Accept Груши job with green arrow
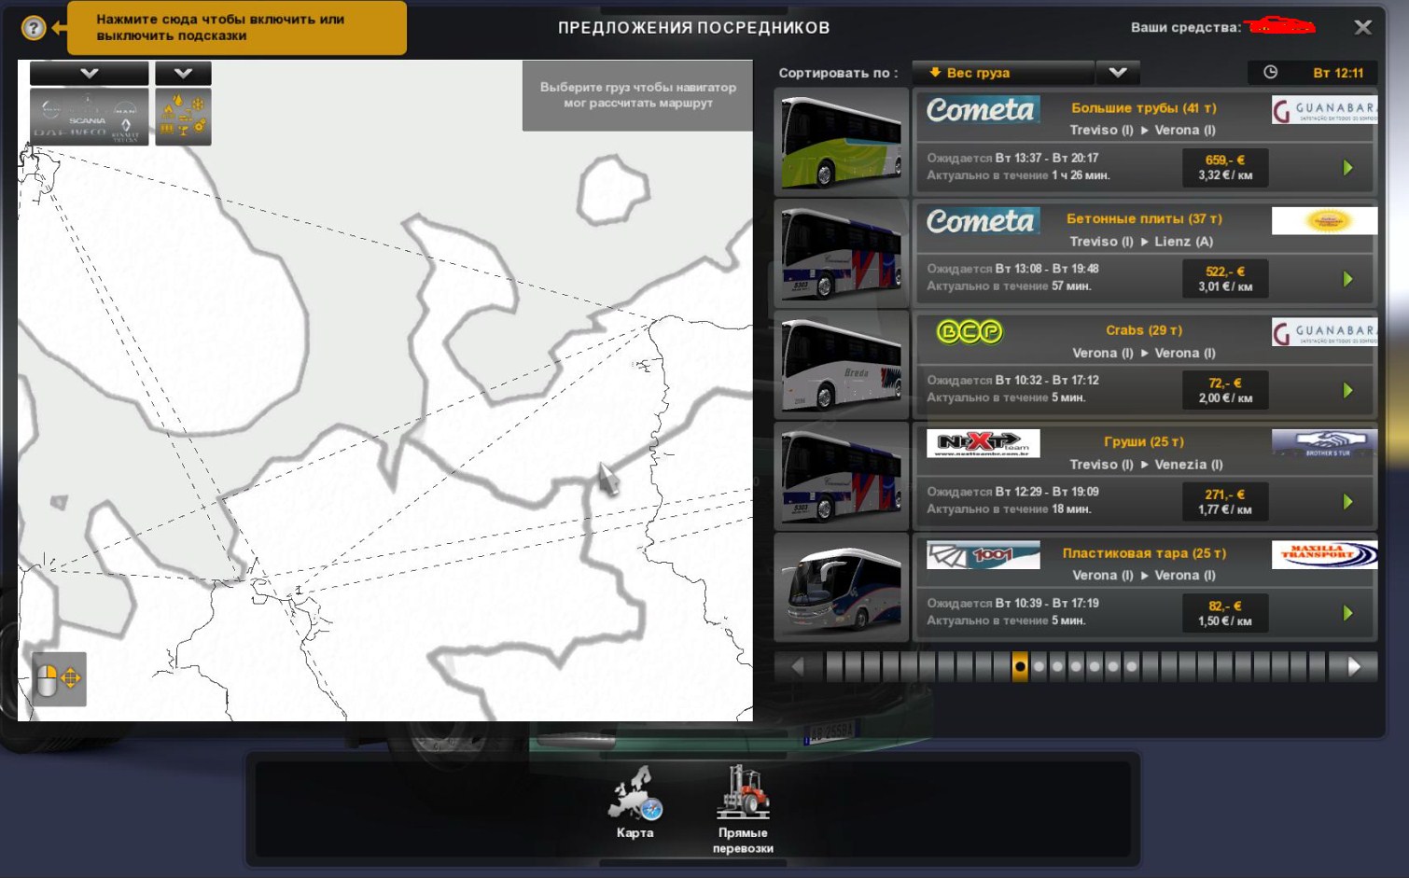The width and height of the screenshot is (1409, 878). tap(1347, 502)
